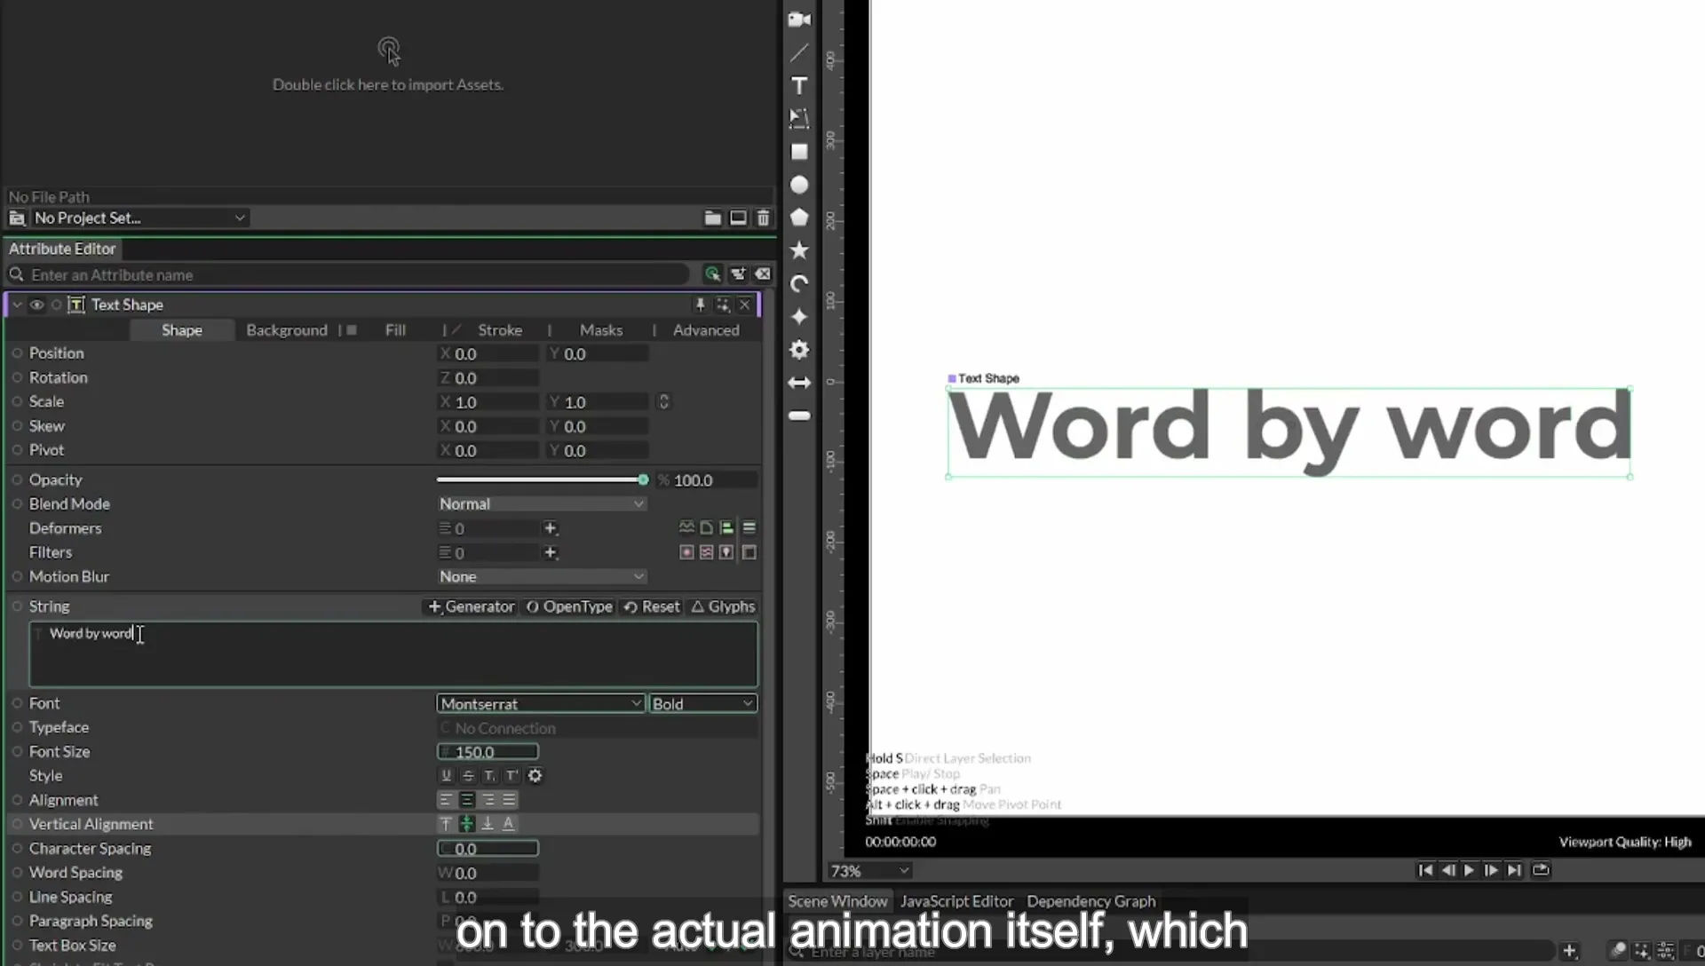The height and width of the screenshot is (966, 1705).
Task: Switch to the Masks tab
Action: click(601, 330)
